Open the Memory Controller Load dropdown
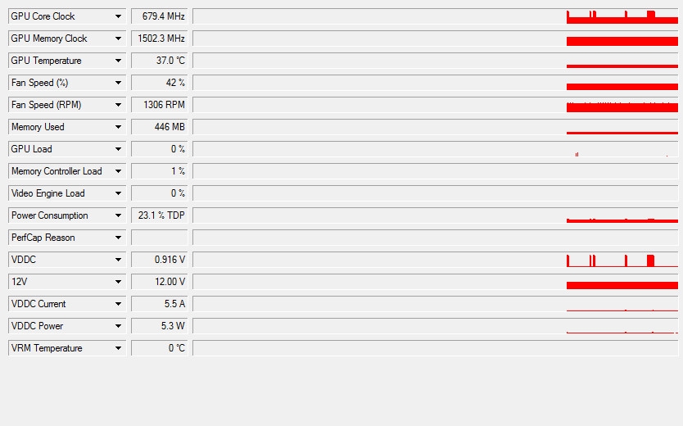Image resolution: width=683 pixels, height=426 pixels. point(119,171)
